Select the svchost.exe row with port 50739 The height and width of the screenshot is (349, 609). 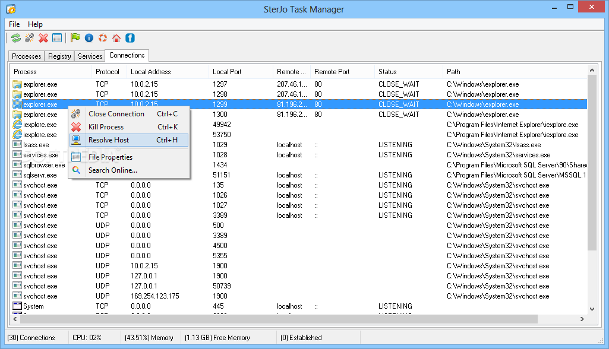298,286
